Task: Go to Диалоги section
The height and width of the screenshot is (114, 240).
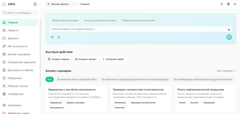Action: [x=19, y=38]
